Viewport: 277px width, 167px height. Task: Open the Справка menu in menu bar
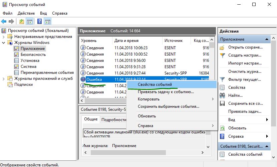(59, 13)
